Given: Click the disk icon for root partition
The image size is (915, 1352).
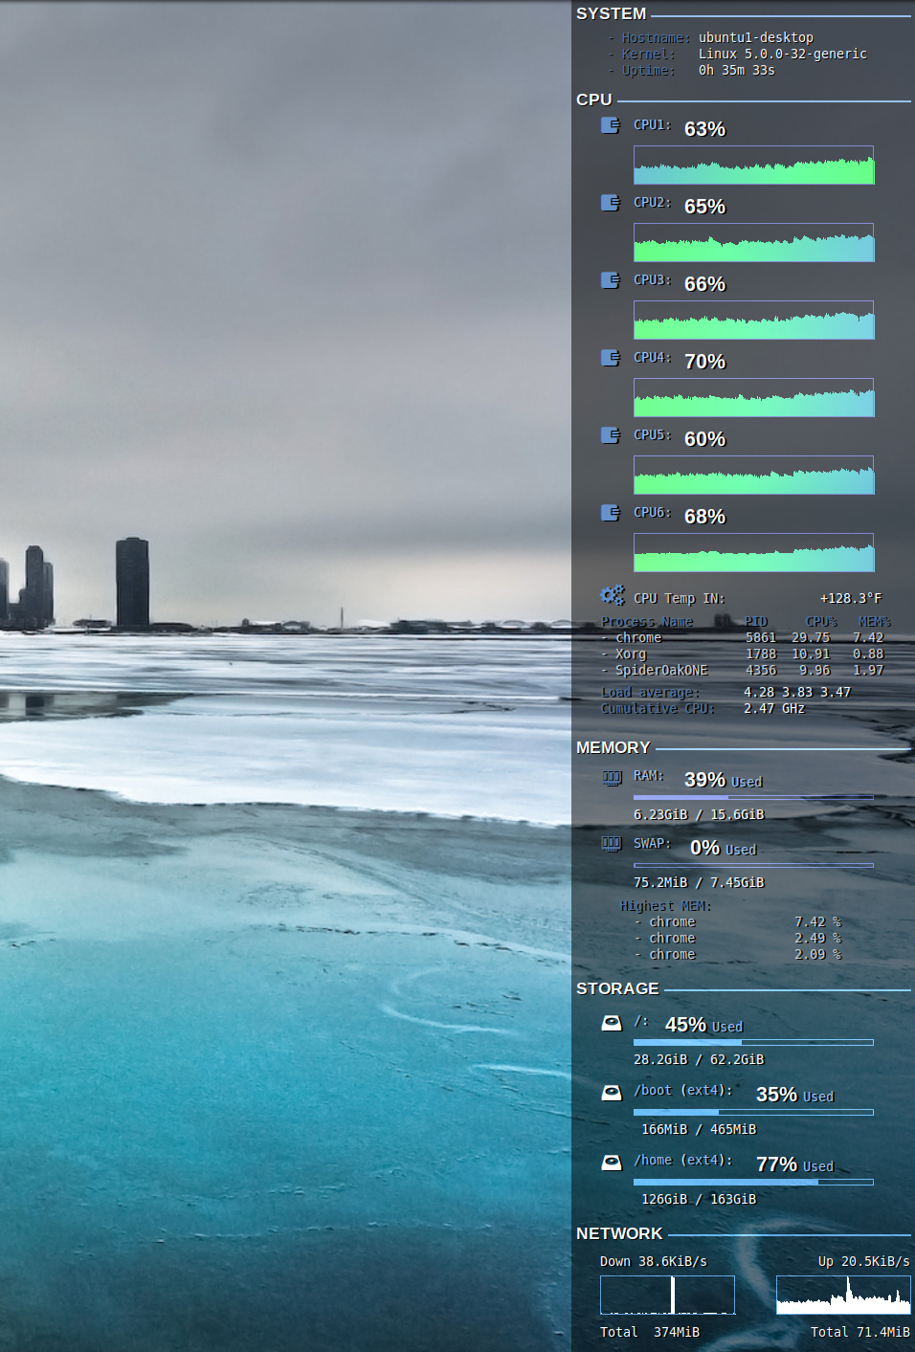Looking at the screenshot, I should point(611,1023).
